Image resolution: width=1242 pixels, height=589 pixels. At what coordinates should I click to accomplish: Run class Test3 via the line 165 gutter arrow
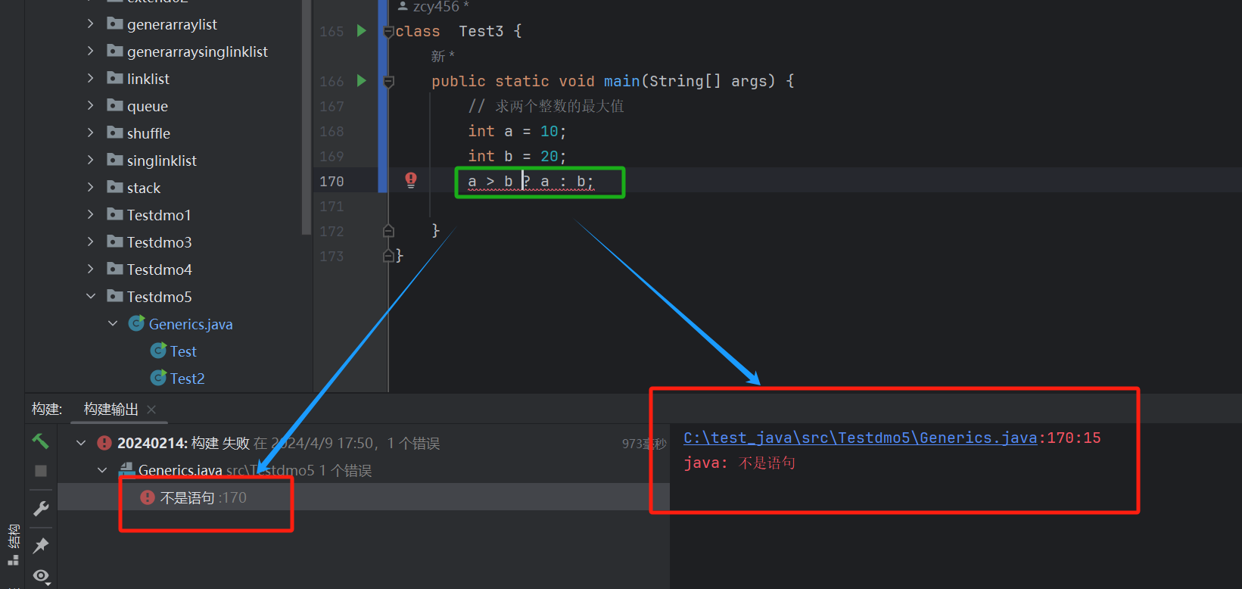[x=362, y=31]
